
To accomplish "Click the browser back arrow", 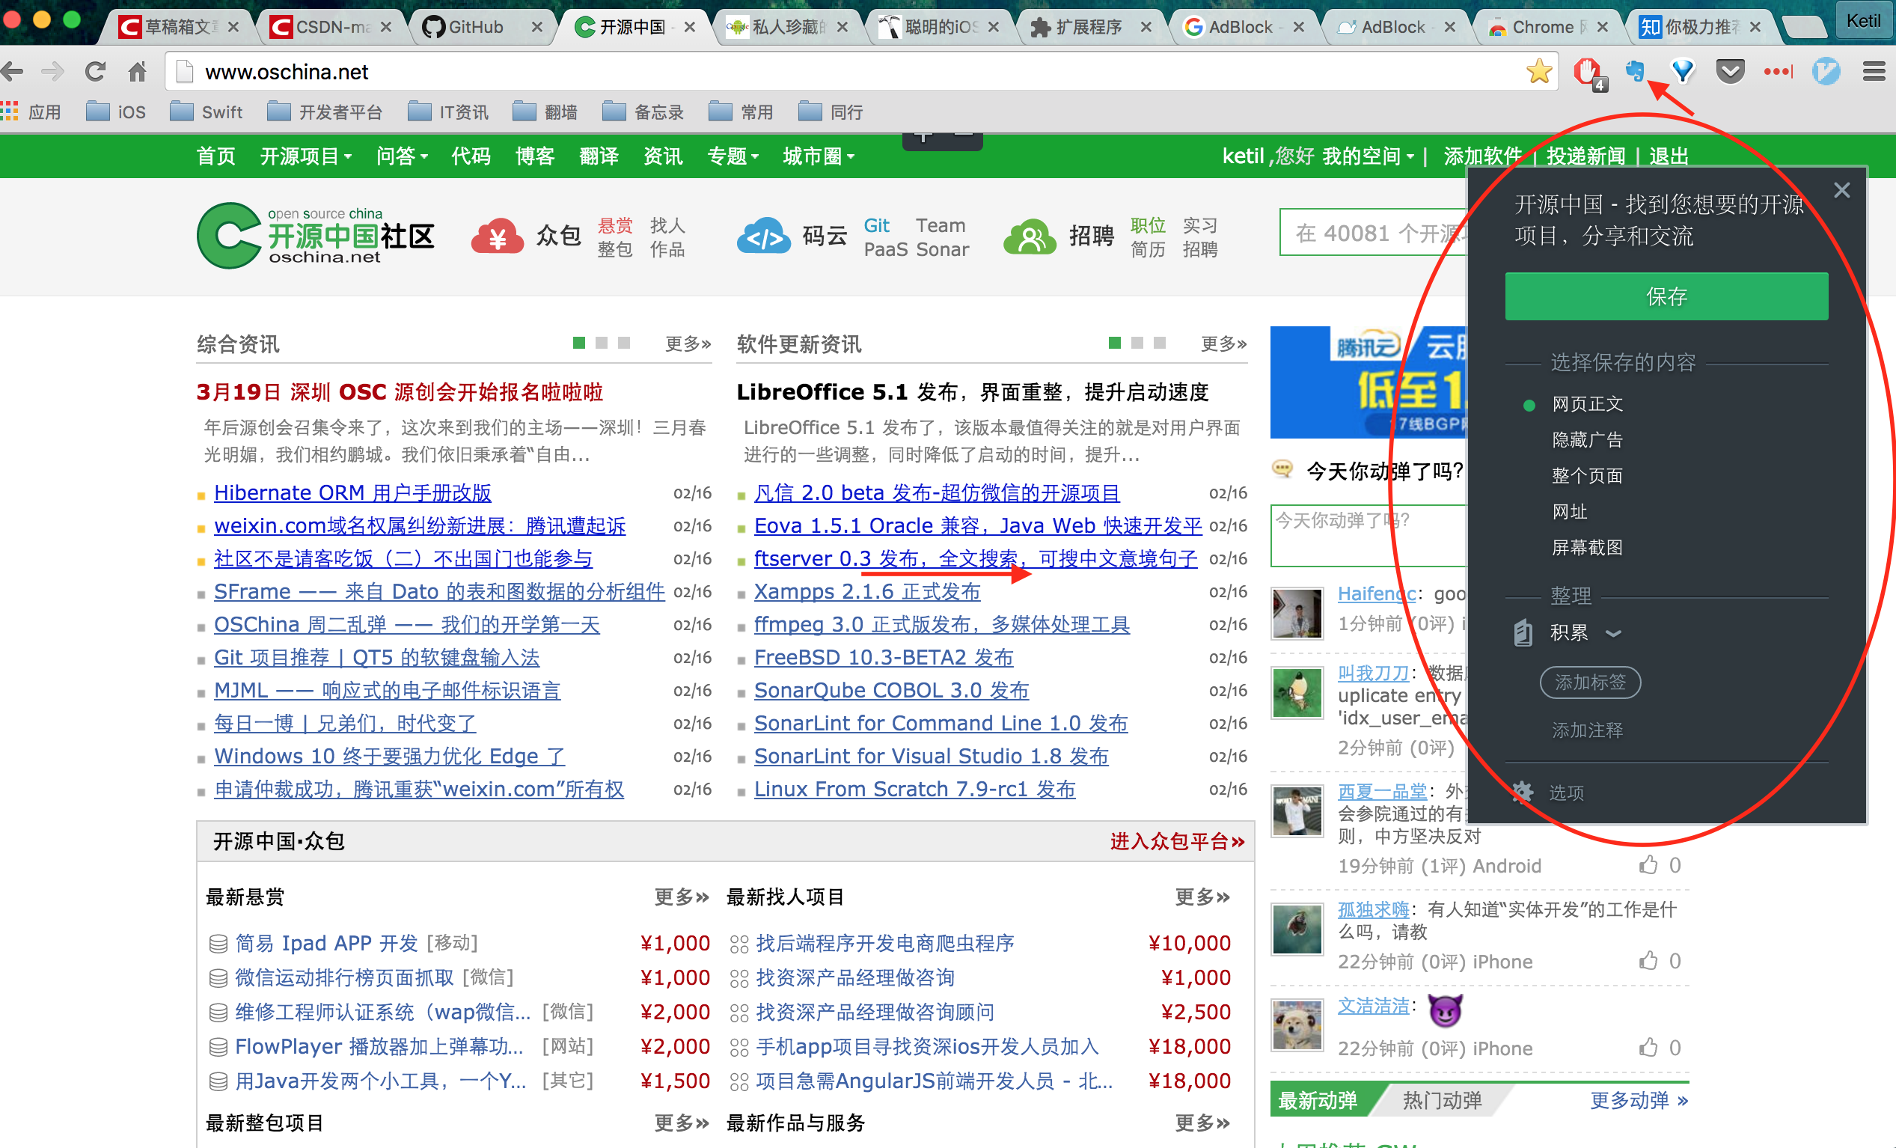I will 13,72.
